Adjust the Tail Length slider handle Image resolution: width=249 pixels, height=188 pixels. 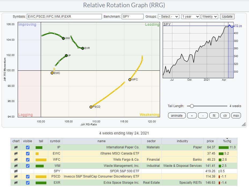(192, 106)
